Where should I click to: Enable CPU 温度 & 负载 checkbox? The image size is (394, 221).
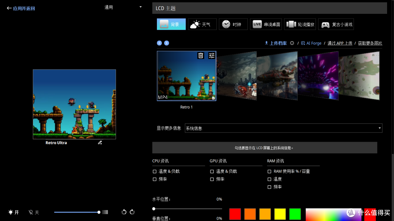[x=155, y=171]
